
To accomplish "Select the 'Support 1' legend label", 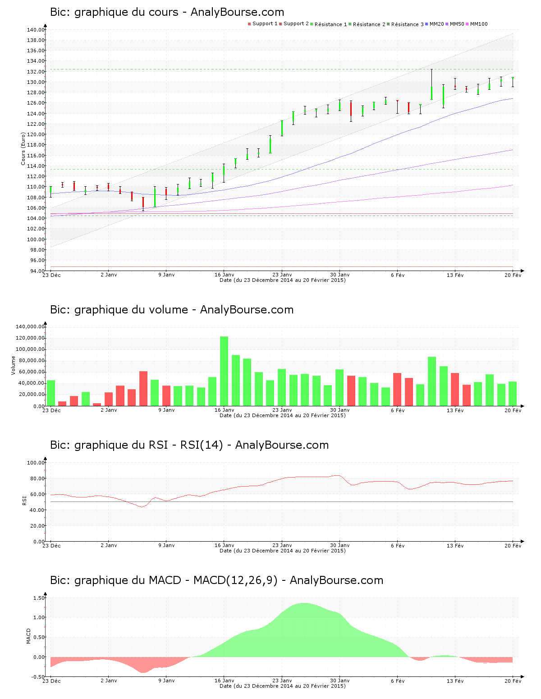I will point(265,24).
